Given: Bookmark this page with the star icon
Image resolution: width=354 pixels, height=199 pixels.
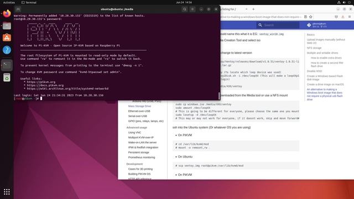Looking at the screenshot, I should 311,17.
